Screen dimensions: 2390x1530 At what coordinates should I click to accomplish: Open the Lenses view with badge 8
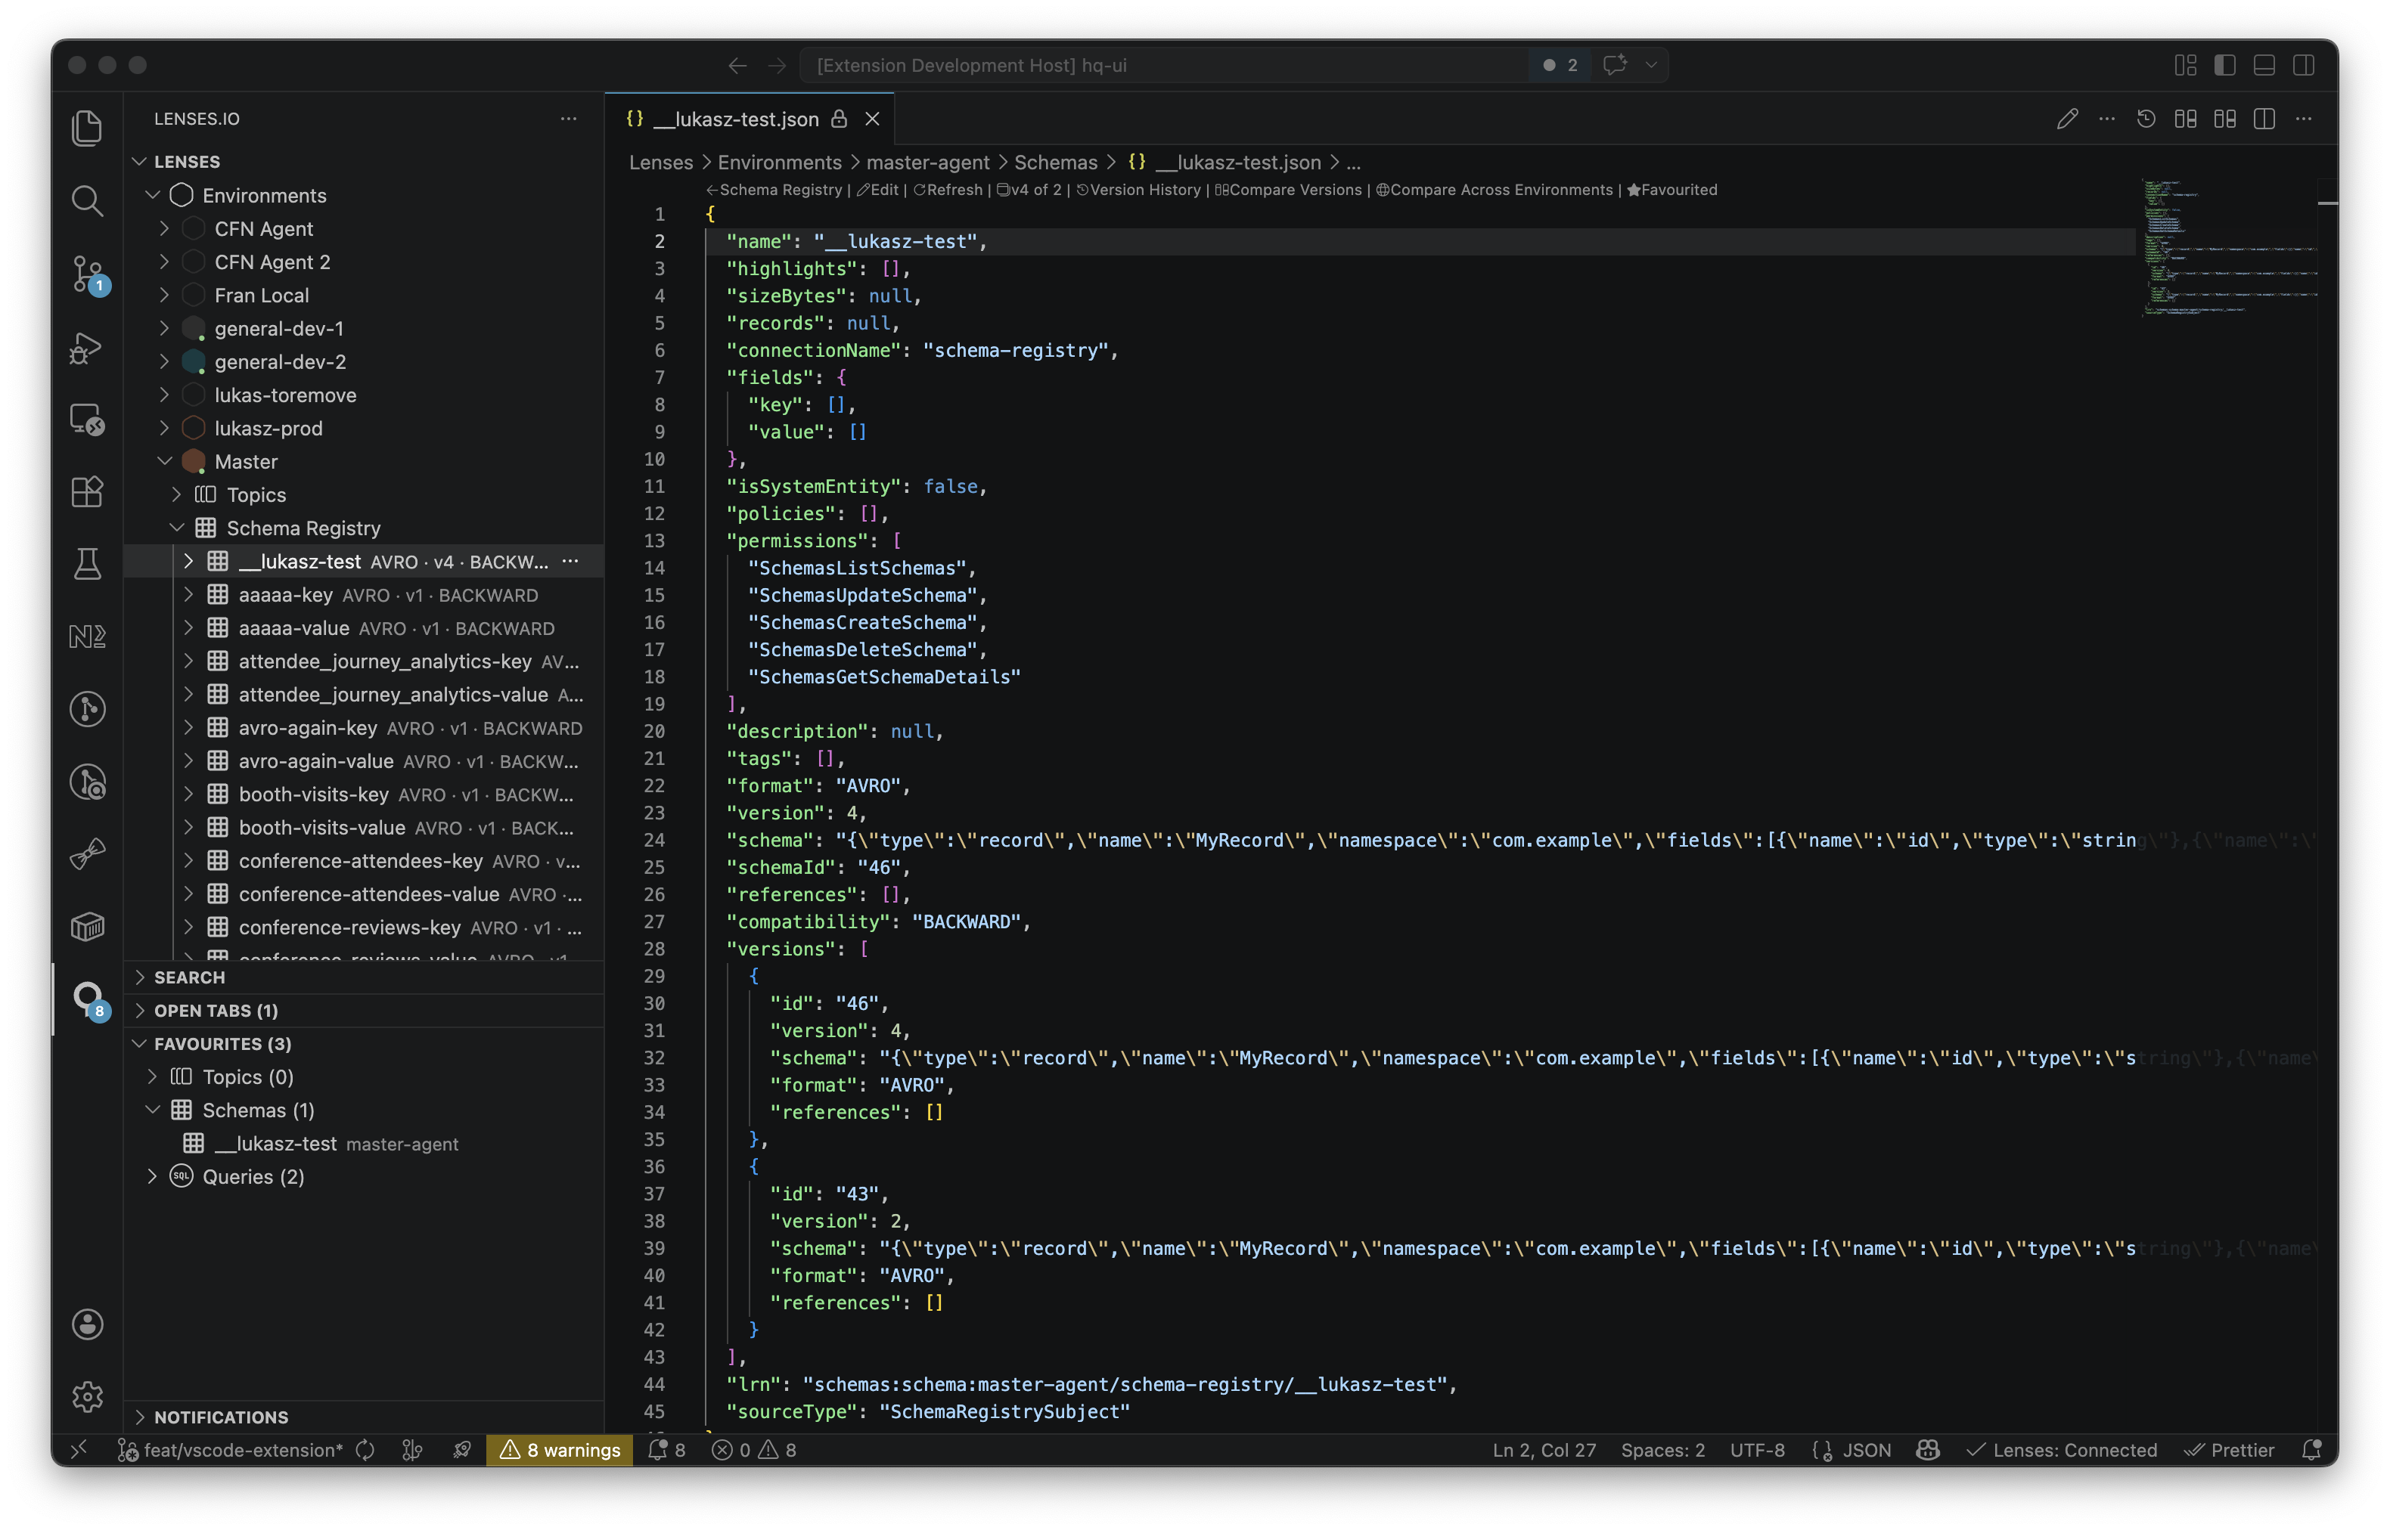(x=88, y=999)
